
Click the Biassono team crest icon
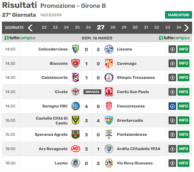(x=75, y=63)
